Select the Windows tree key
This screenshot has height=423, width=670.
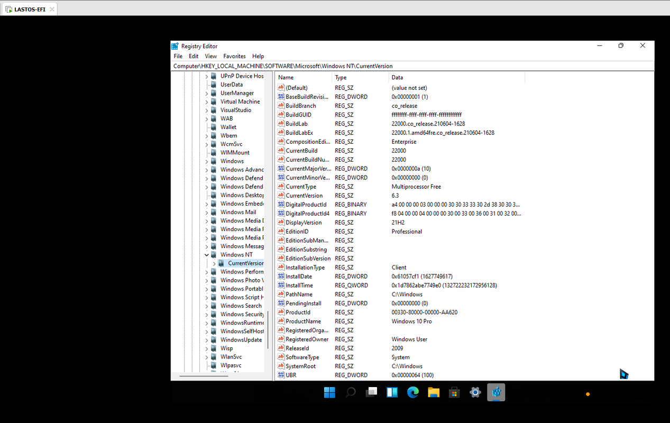[x=232, y=161]
